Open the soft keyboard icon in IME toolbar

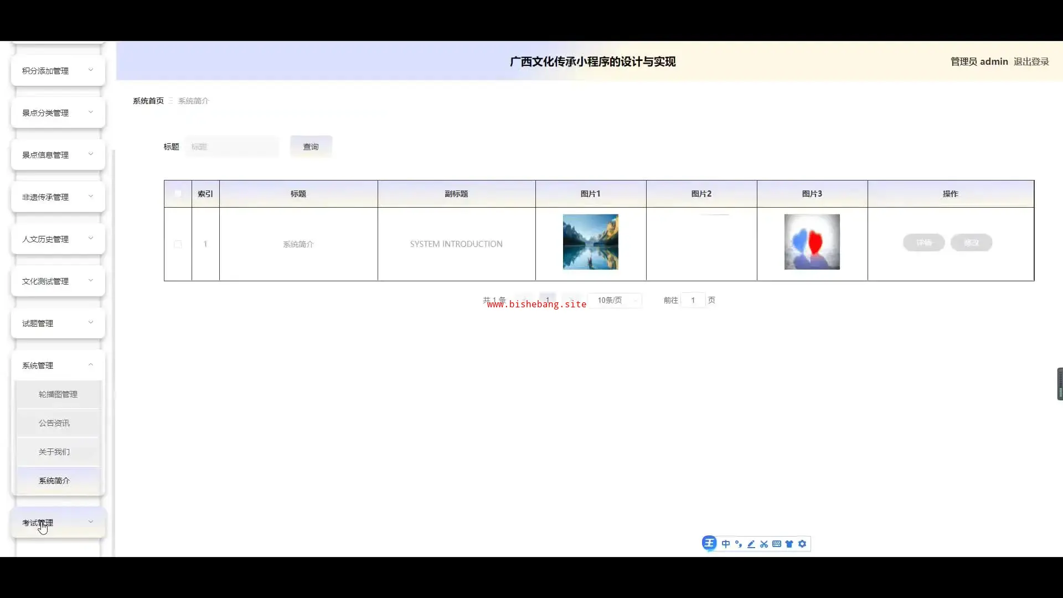tap(776, 544)
